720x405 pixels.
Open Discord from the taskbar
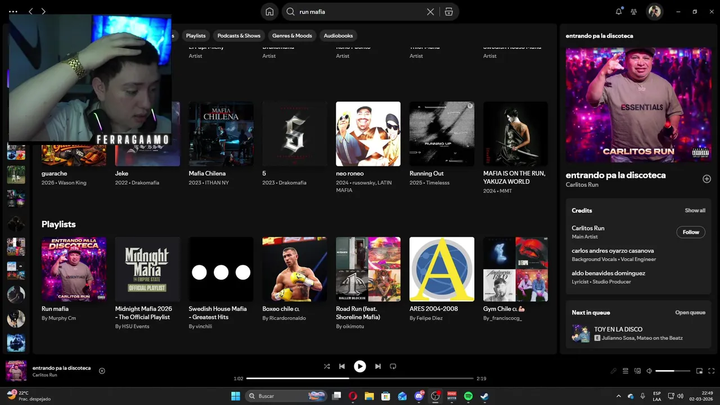(x=419, y=396)
